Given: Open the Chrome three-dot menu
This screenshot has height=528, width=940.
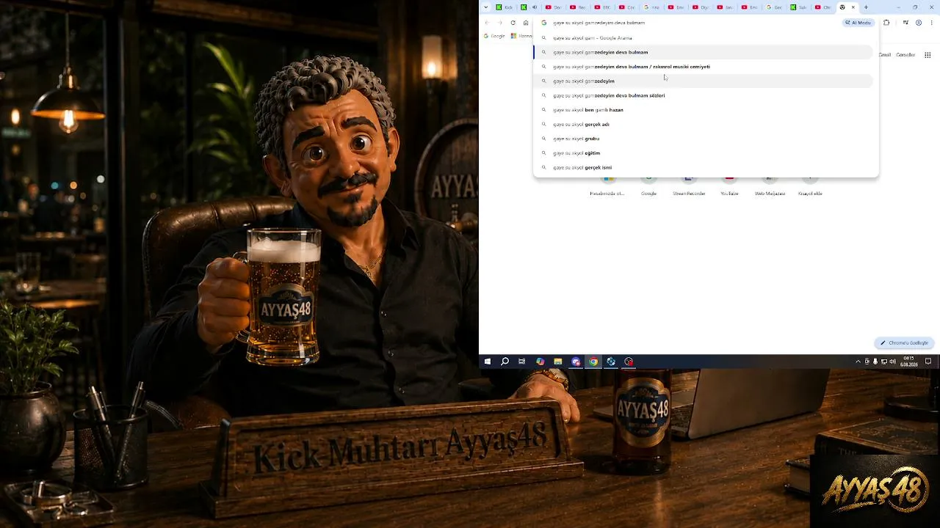Looking at the screenshot, I should pyautogui.click(x=931, y=23).
